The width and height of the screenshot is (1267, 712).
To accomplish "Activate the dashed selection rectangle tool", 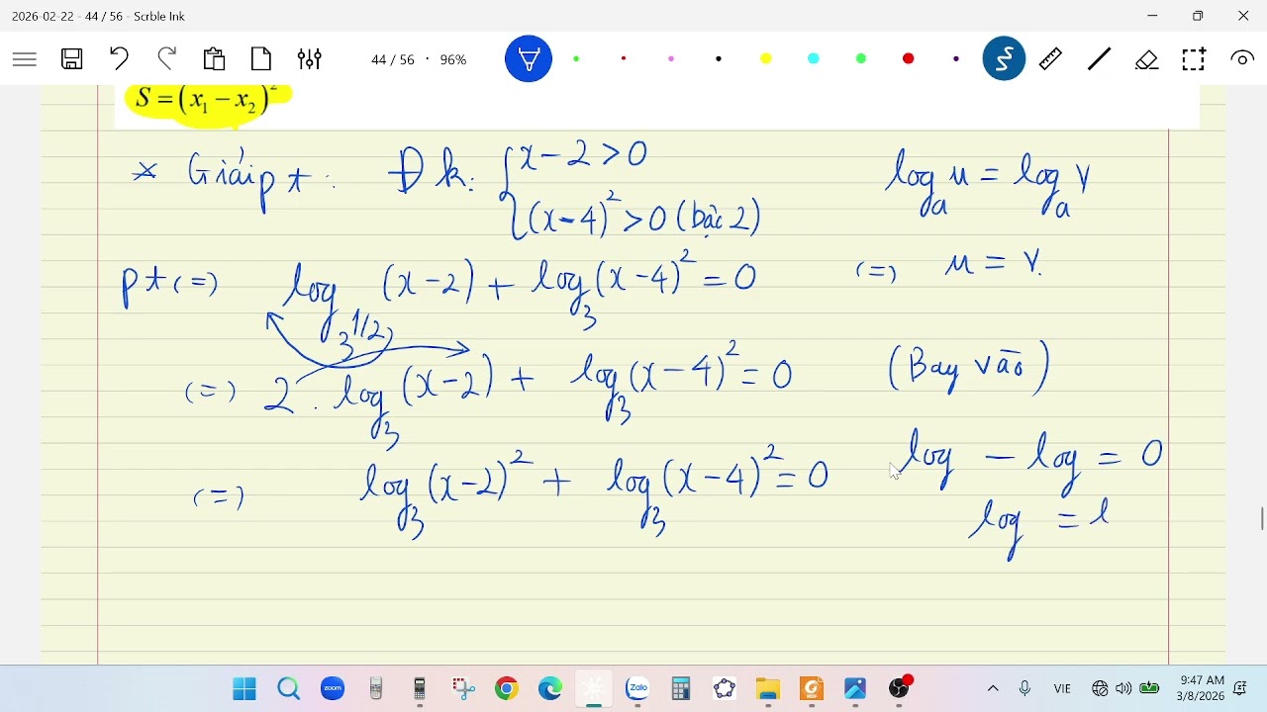I will click(1195, 59).
